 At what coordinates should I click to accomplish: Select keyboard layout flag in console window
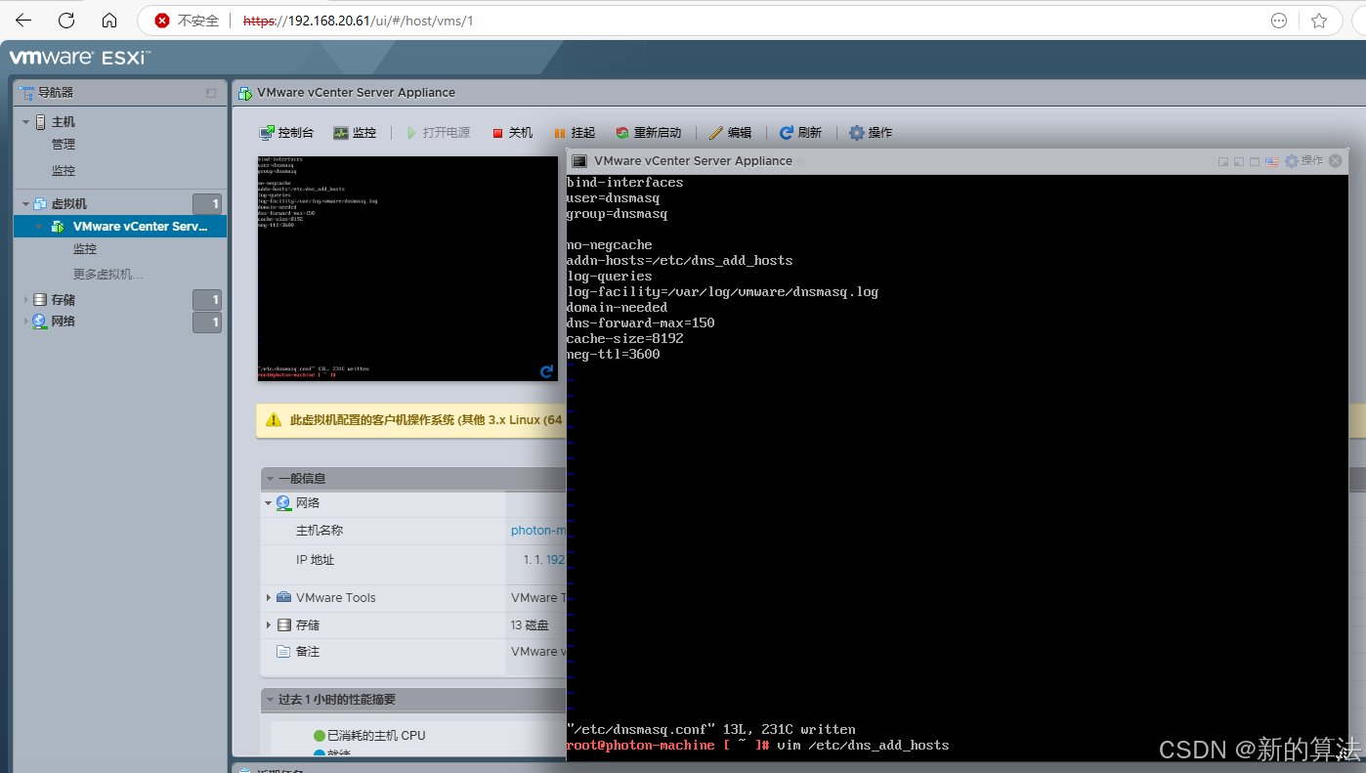(x=1271, y=161)
